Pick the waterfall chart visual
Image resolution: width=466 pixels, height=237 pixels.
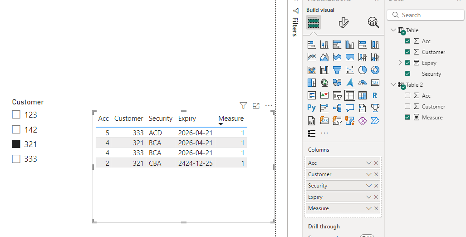[x=324, y=70]
